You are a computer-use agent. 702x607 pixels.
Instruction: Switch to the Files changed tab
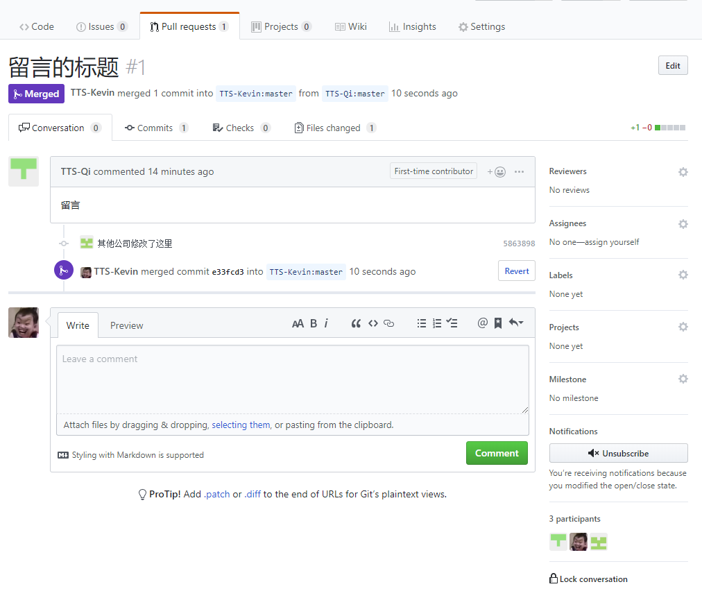pos(335,128)
